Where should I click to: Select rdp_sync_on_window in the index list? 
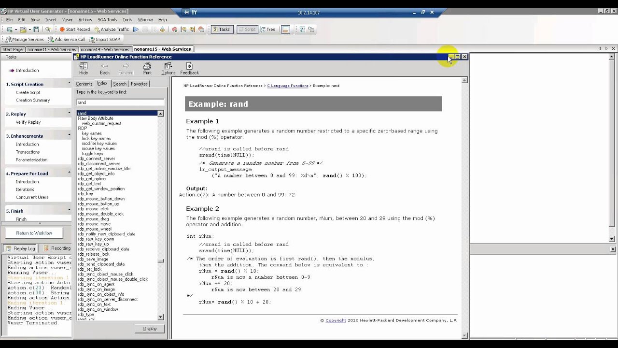tap(98, 309)
